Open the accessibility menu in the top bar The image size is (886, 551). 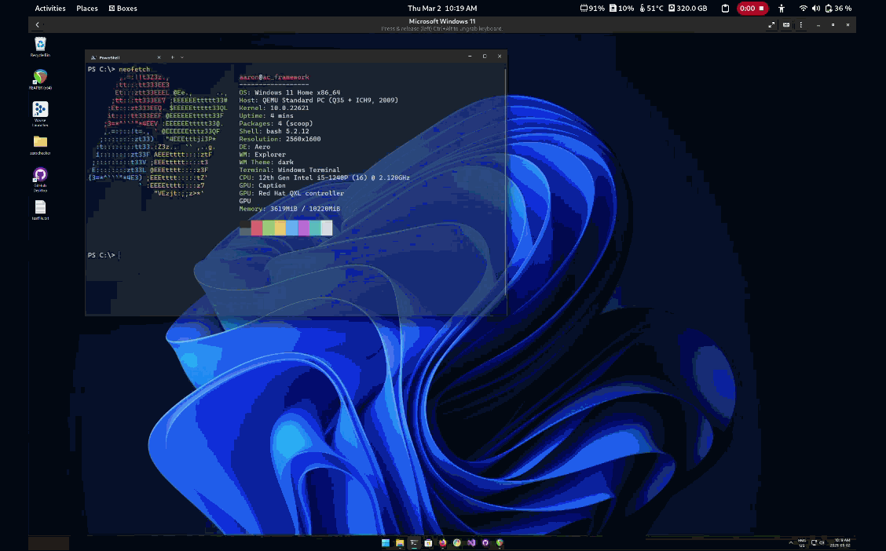pos(782,9)
